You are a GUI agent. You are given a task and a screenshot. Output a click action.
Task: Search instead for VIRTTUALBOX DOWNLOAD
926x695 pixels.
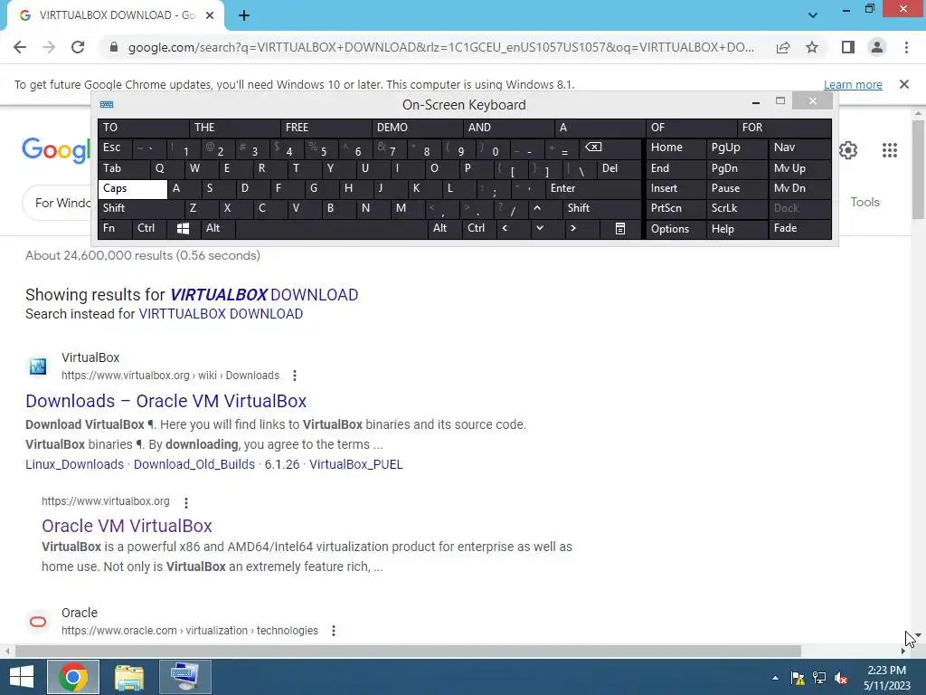221,314
